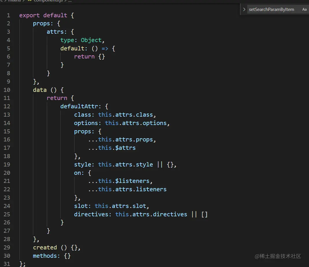The width and height of the screenshot is (309, 267).
Task: Click 'attrs:' on line 3
Action: 57,32
